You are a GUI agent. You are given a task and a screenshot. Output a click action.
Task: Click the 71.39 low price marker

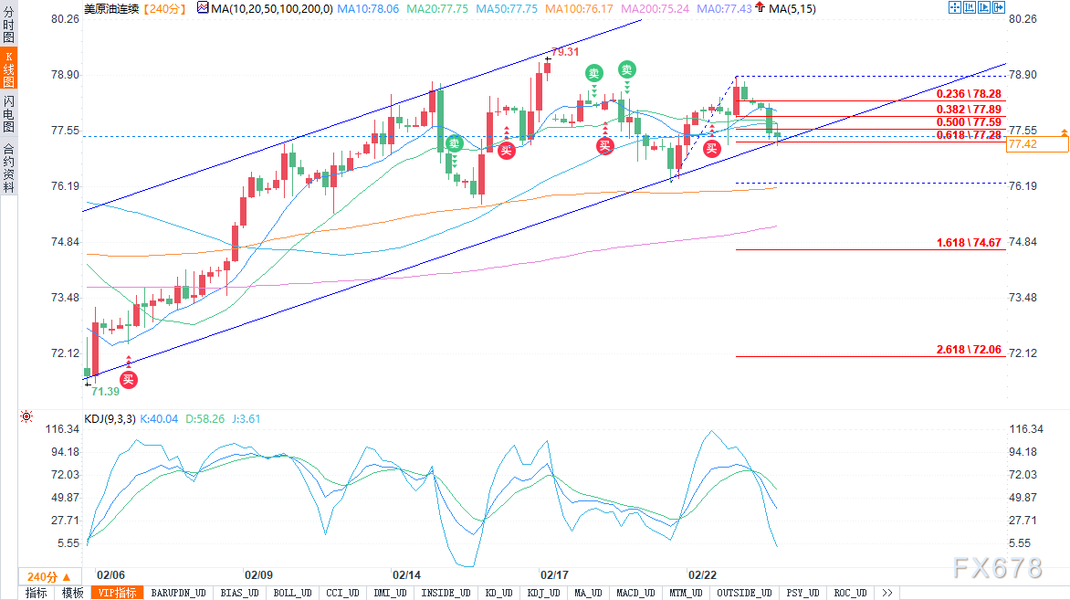[x=105, y=391]
